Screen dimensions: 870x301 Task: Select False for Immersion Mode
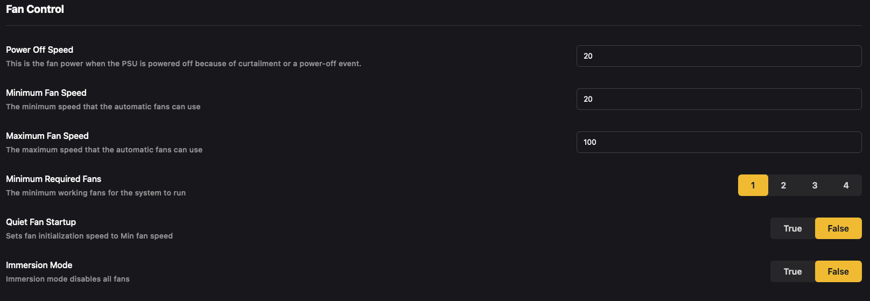coord(838,271)
